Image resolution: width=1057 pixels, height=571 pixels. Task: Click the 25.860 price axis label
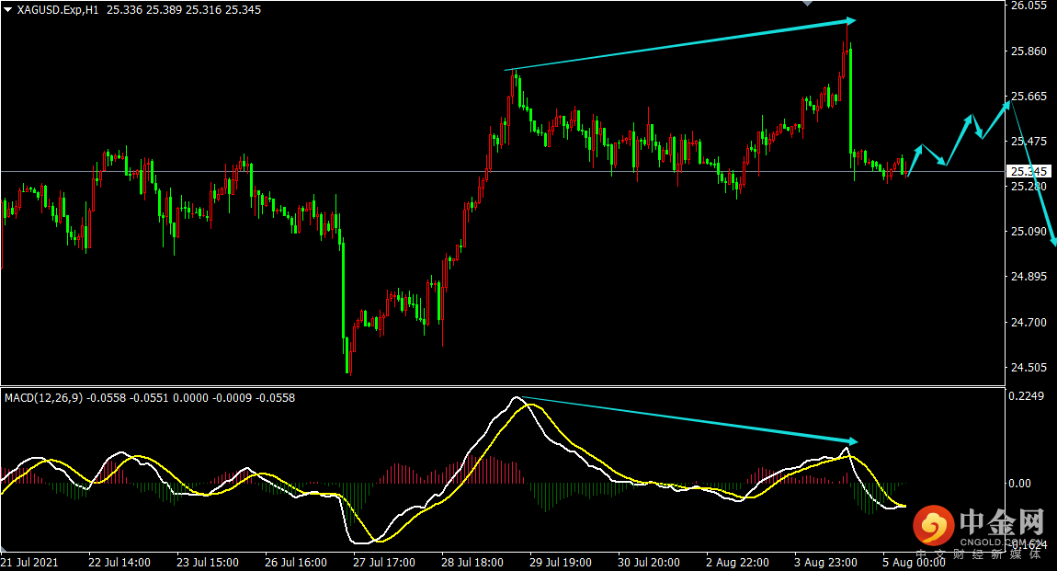tap(1029, 51)
